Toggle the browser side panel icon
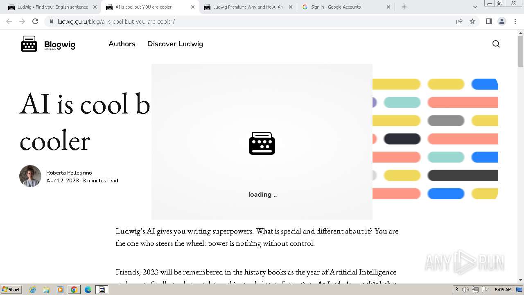The height and width of the screenshot is (295, 524). pyautogui.click(x=489, y=21)
